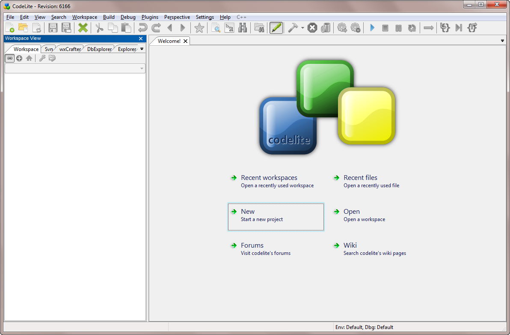The image size is (510, 335).
Task: Pause the debugger
Action: click(398, 28)
